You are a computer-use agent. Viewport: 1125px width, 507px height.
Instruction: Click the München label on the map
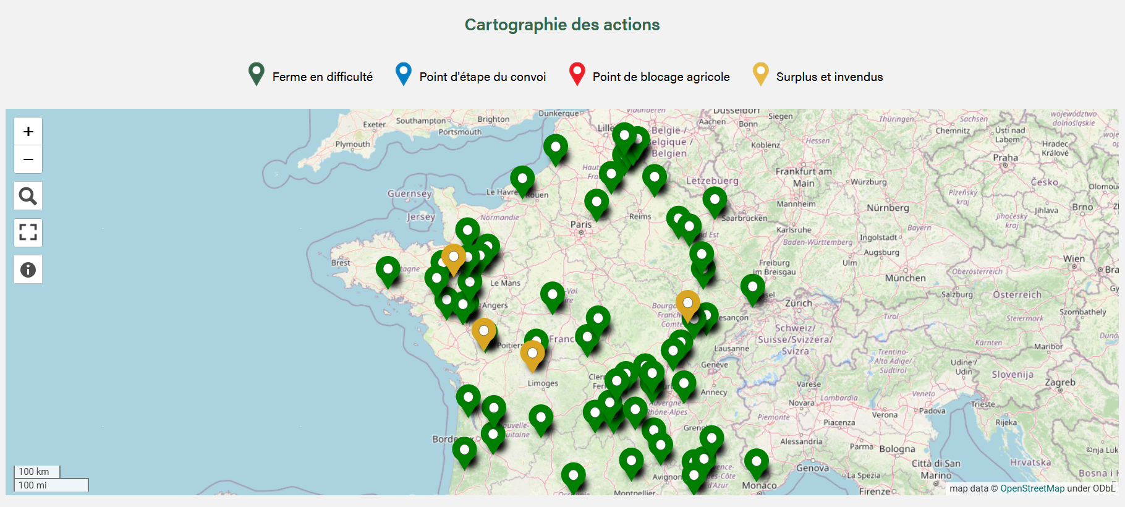[906, 278]
